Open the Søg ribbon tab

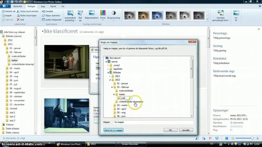[43, 7]
